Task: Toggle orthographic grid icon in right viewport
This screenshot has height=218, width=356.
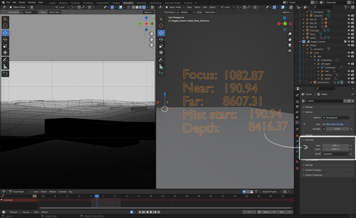Action: tap(290, 51)
